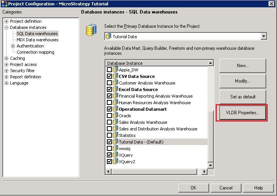Click the Sales Analysis Warehouse database icon
Image resolution: width=277 pixels, height=196 pixels.
pos(115,122)
